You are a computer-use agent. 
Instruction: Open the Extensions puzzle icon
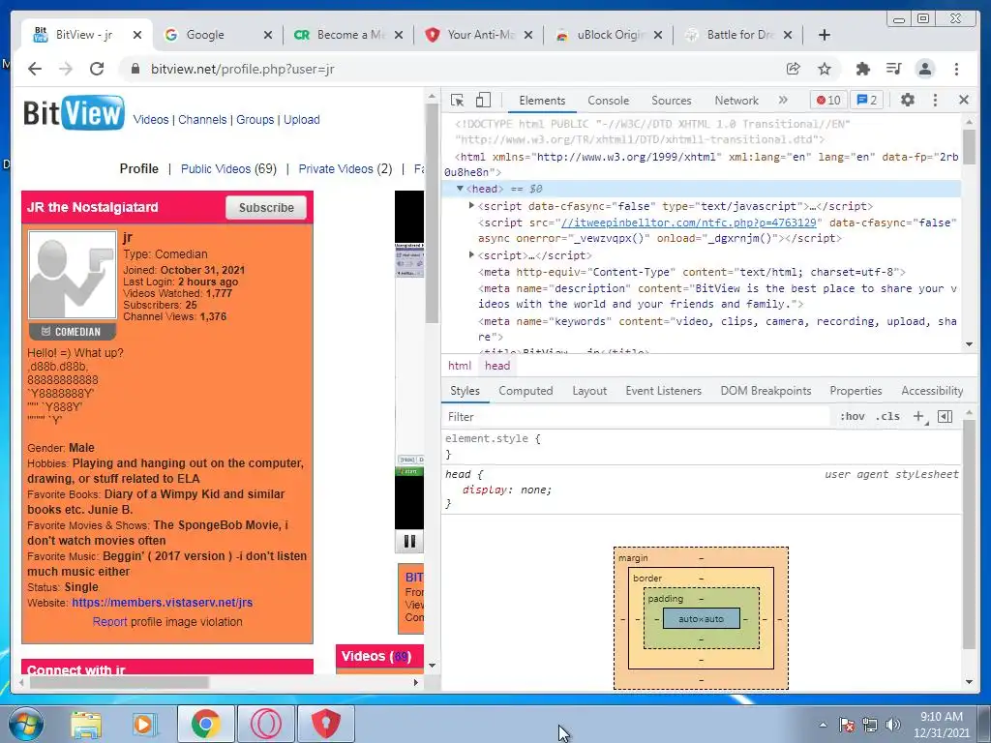(862, 69)
